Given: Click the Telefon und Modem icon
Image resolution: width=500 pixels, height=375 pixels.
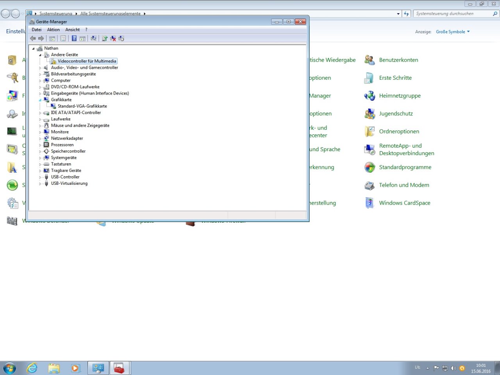Looking at the screenshot, I should [370, 186].
